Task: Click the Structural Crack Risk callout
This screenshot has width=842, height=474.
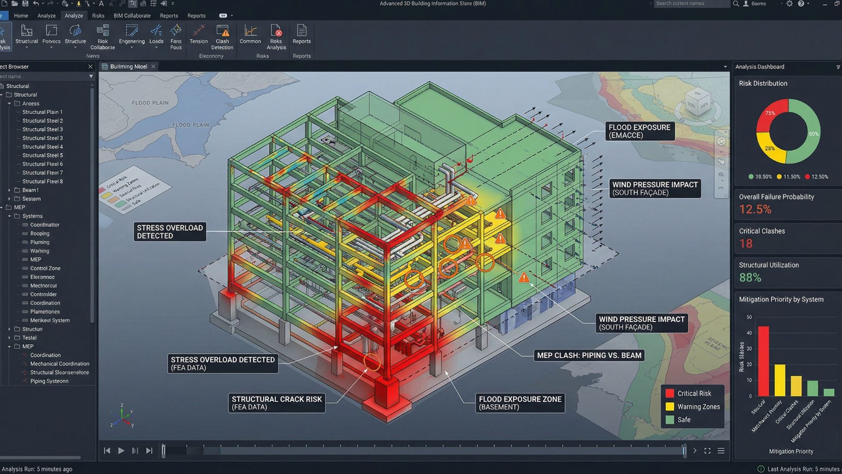Action: click(x=277, y=403)
